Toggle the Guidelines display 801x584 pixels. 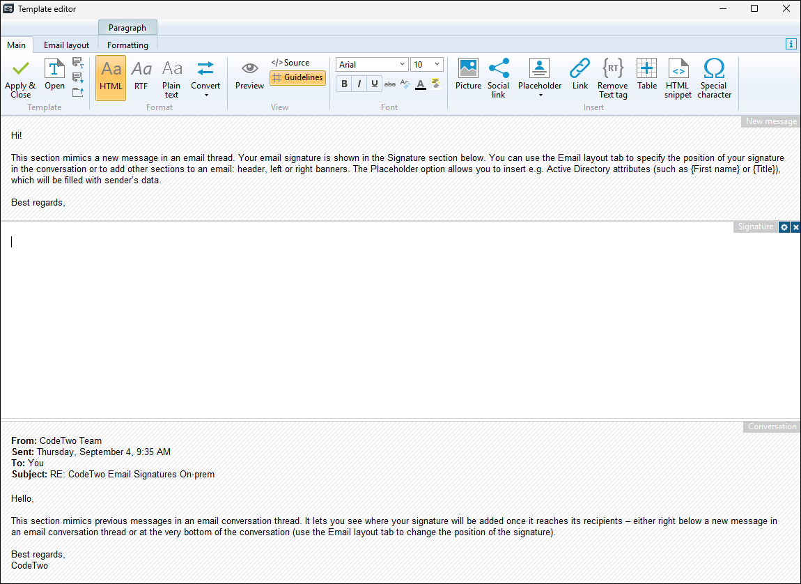[297, 78]
